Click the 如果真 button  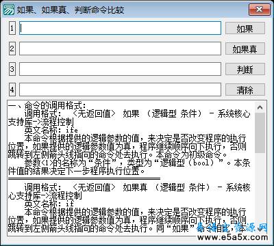tap(245, 49)
